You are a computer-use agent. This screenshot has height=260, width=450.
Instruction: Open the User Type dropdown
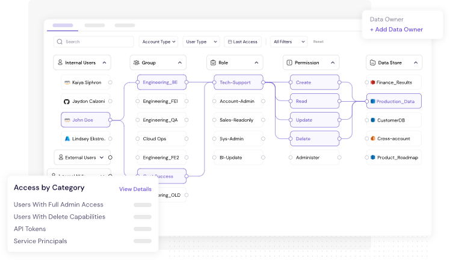click(x=201, y=42)
